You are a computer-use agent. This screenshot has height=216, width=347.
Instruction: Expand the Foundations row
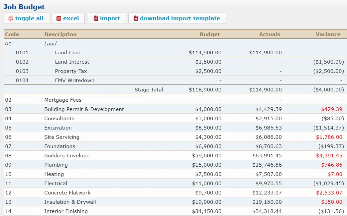(x=175, y=146)
